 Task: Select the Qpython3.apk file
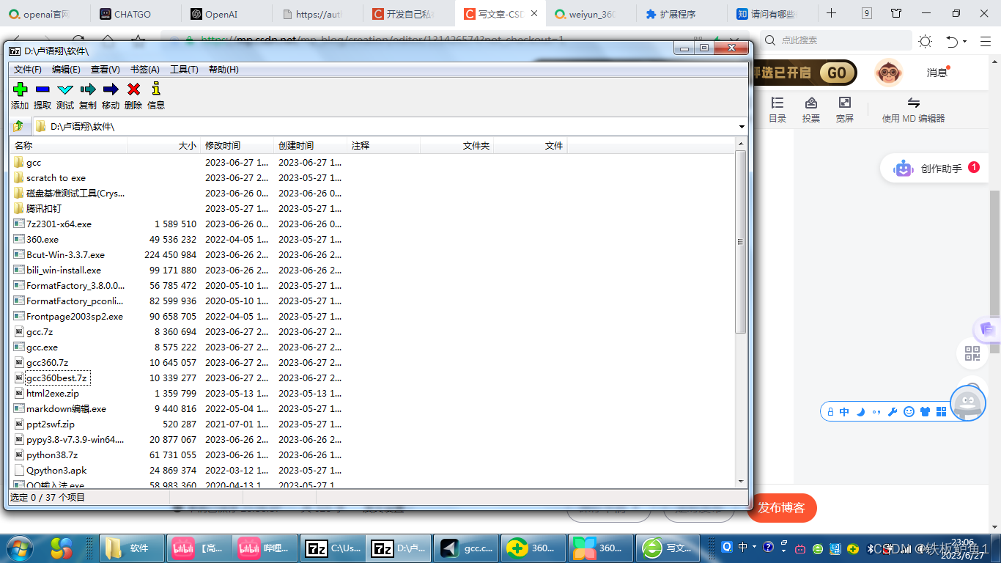pos(56,471)
